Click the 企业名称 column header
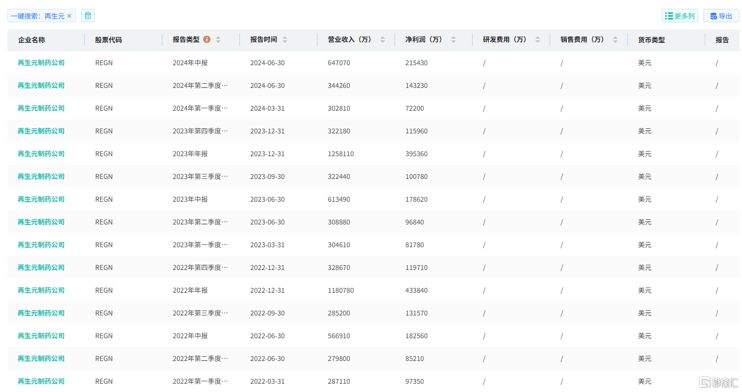This screenshot has width=742, height=392. tap(32, 40)
